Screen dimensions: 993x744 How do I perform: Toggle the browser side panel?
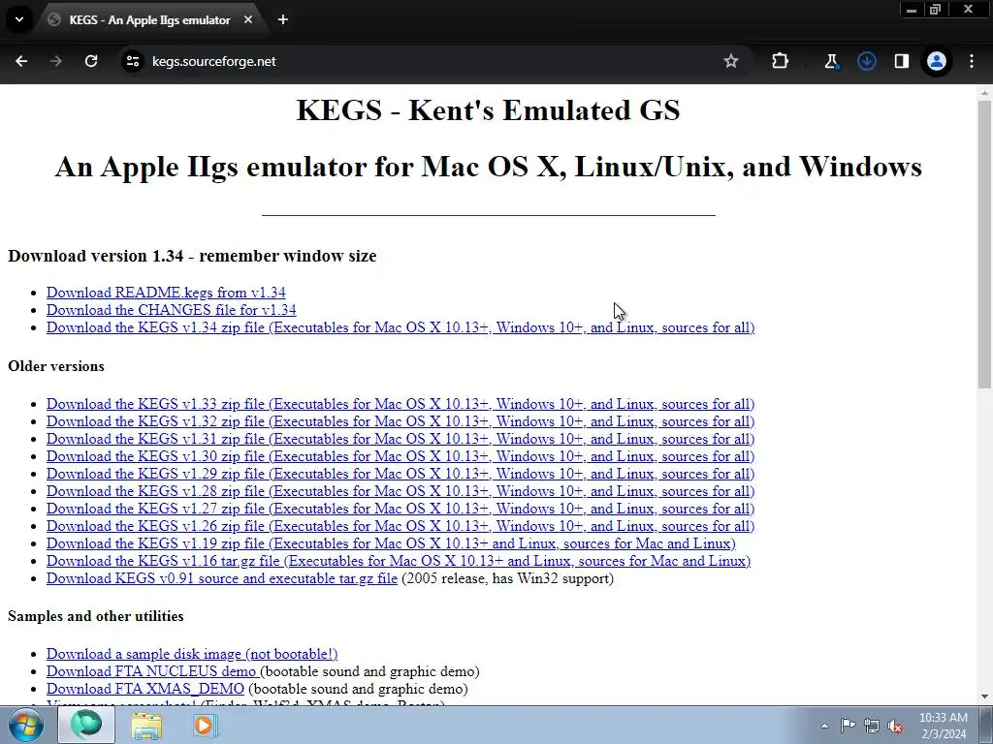tap(901, 61)
